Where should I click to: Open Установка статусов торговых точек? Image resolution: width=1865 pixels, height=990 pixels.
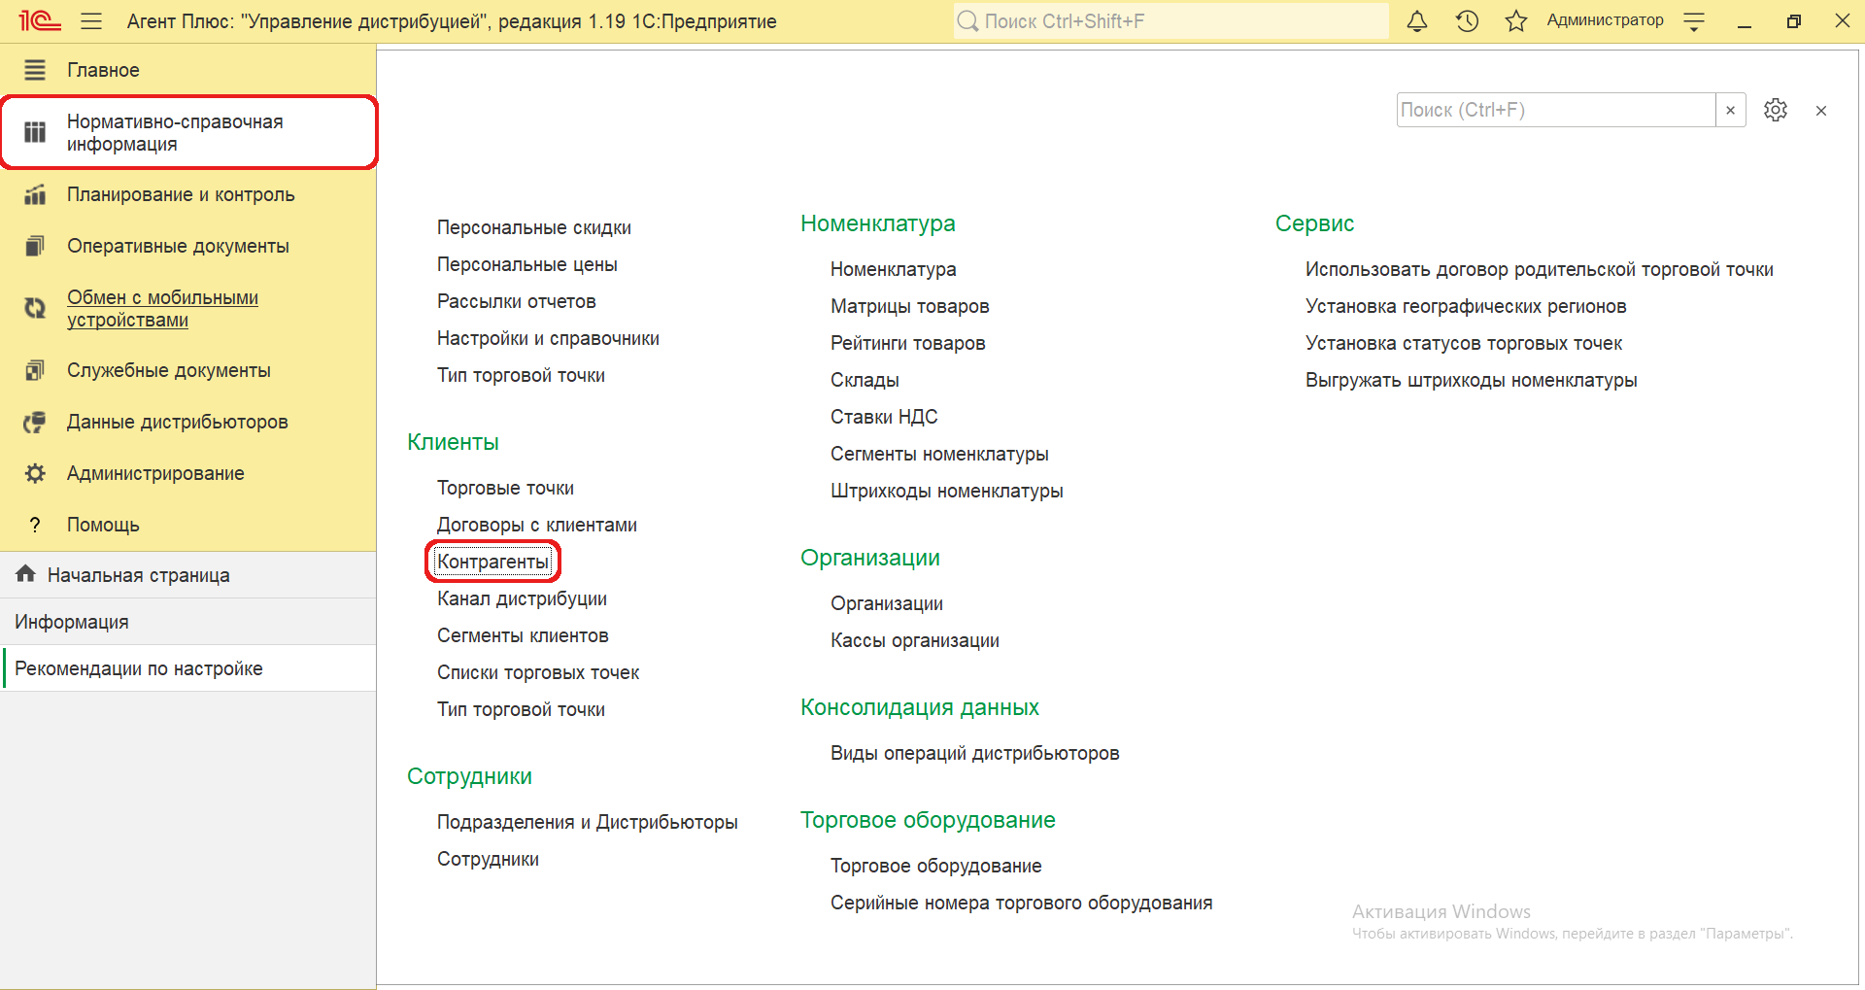point(1464,343)
